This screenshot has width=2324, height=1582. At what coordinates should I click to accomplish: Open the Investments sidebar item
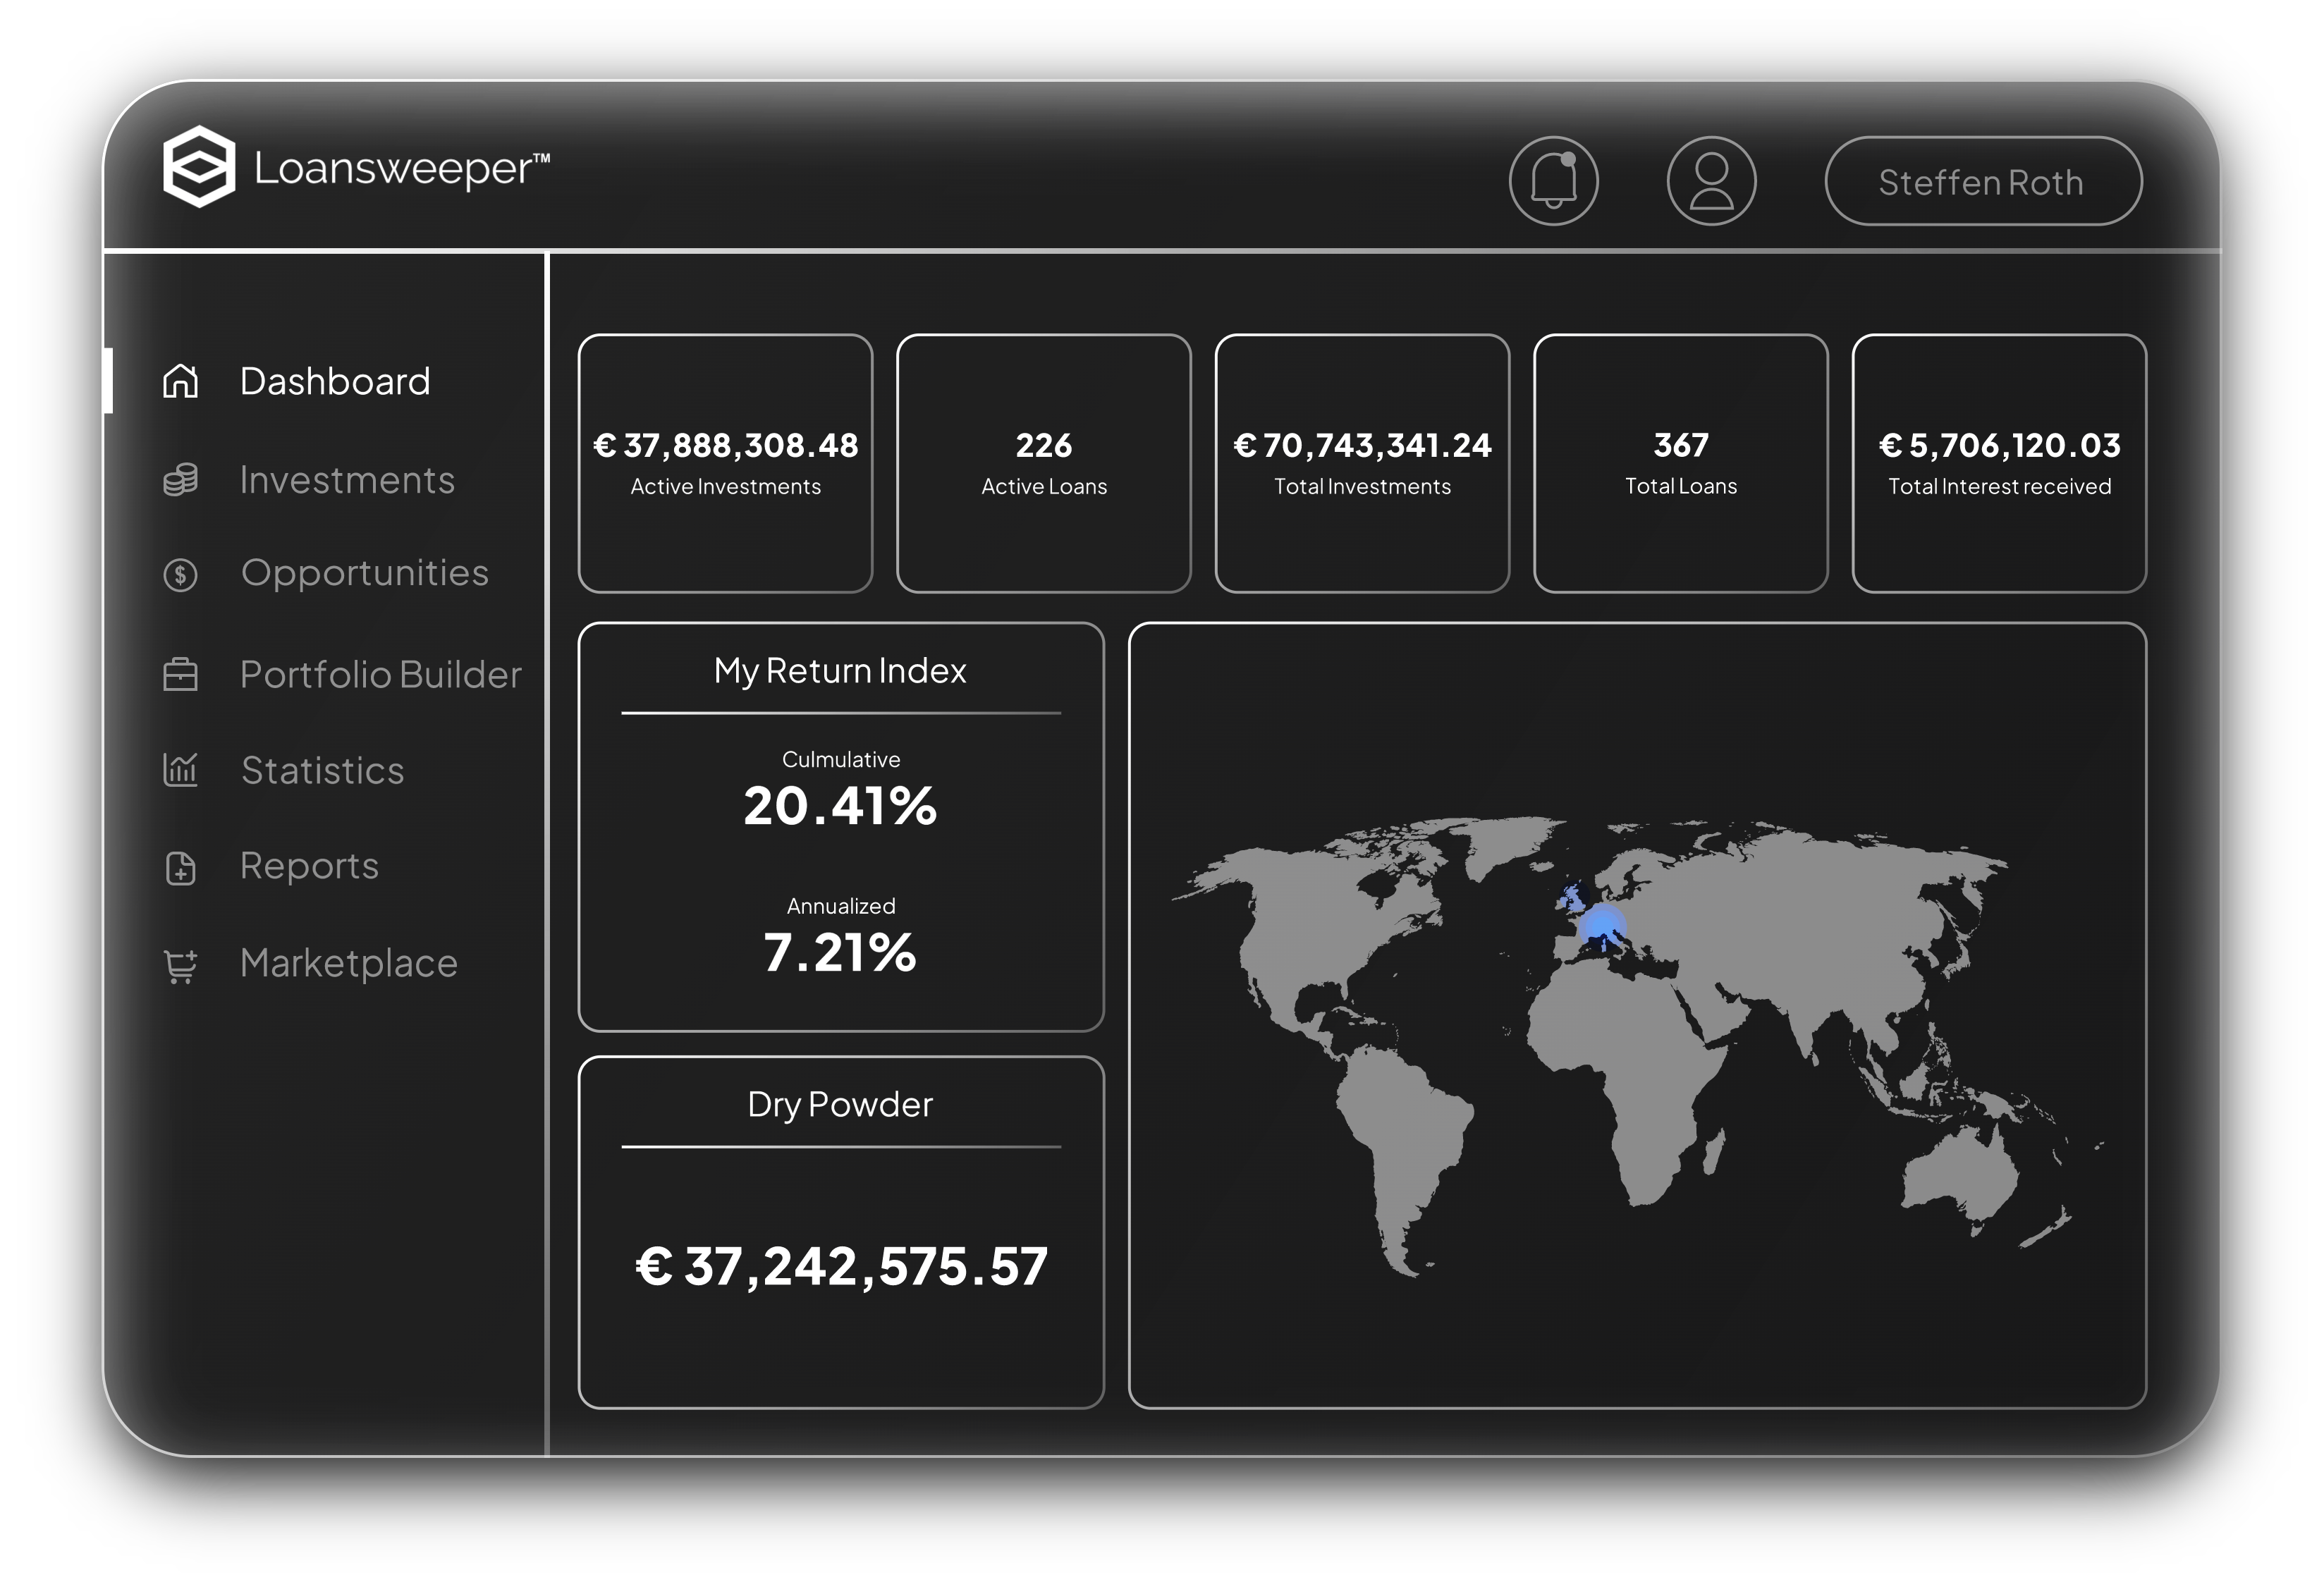pyautogui.click(x=347, y=480)
